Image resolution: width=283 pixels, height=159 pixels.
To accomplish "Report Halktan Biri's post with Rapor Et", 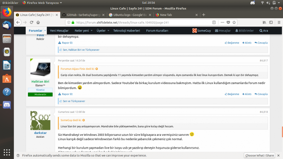I will click(x=65, y=94).
